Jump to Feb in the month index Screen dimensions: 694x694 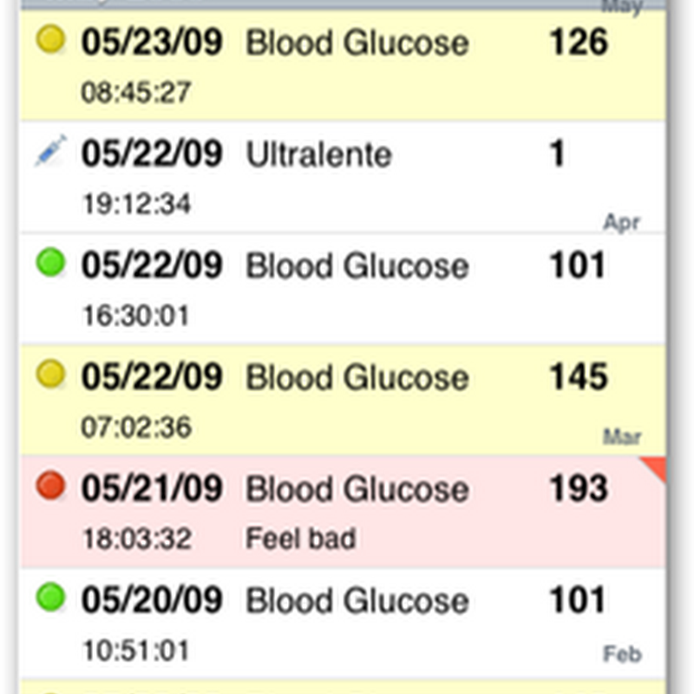622,653
